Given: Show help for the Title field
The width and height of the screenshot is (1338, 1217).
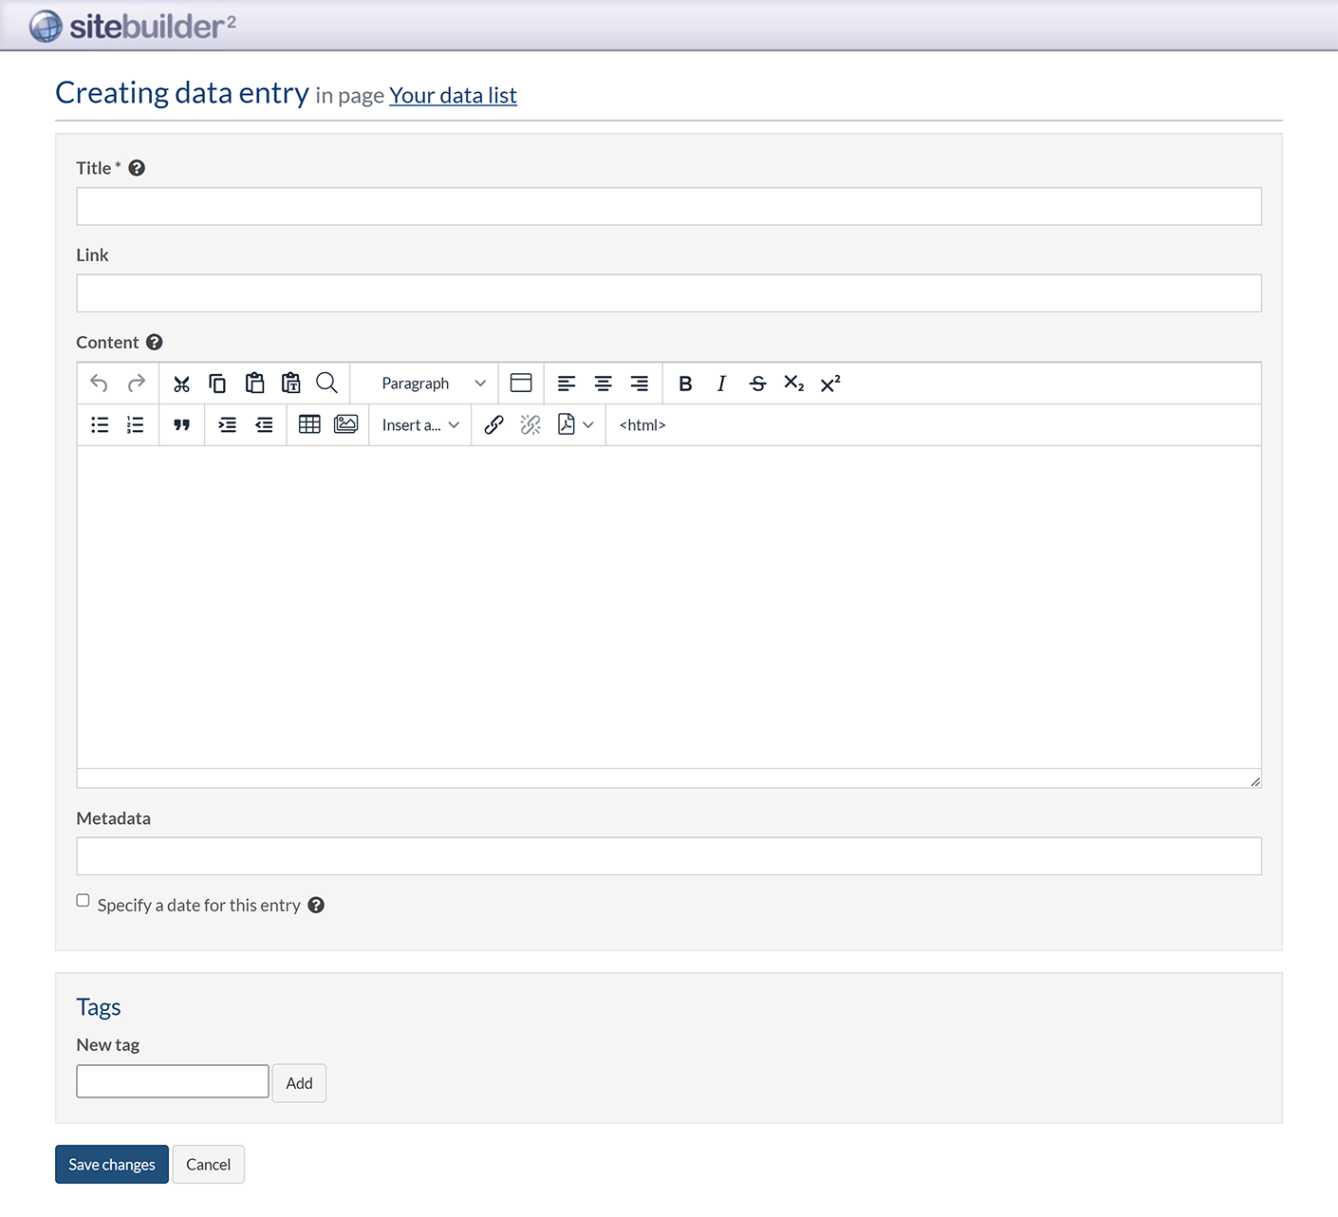Looking at the screenshot, I should [137, 168].
